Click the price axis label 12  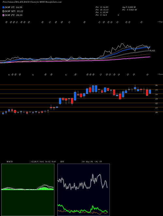pyautogui.click(x=156, y=103)
